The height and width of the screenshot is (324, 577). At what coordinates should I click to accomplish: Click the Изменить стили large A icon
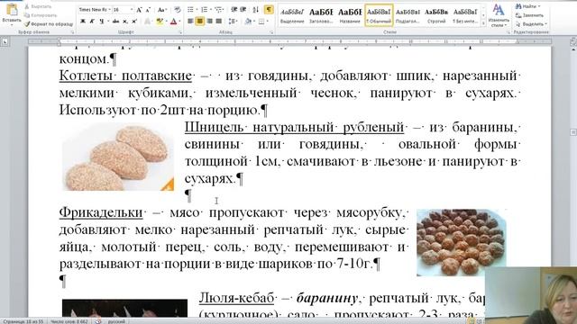499,10
